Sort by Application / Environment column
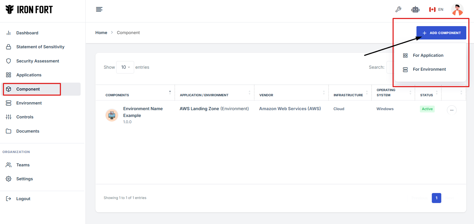474x224 pixels. (x=204, y=95)
